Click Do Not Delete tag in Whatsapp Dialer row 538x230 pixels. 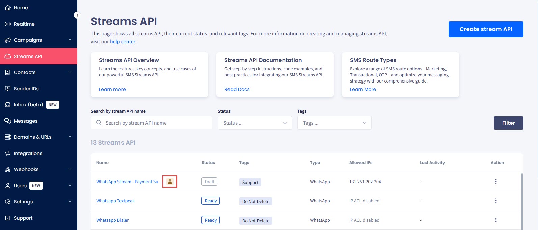(256, 221)
